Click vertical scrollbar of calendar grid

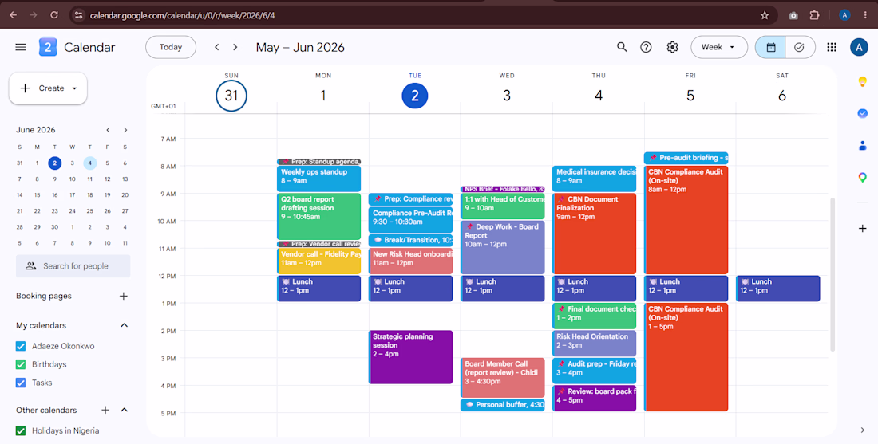pos(833,274)
